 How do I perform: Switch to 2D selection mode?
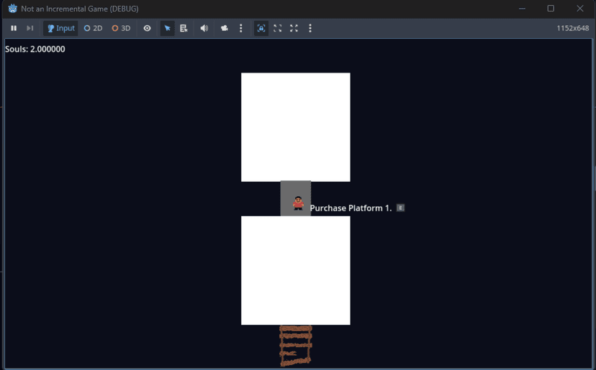click(93, 29)
